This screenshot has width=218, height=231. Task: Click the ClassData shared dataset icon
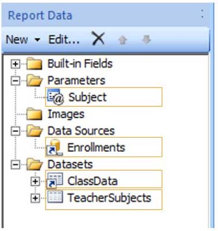click(54, 180)
